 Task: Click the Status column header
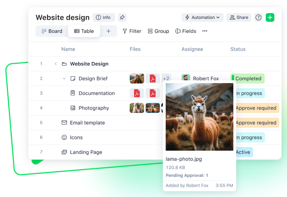pyautogui.click(x=238, y=49)
